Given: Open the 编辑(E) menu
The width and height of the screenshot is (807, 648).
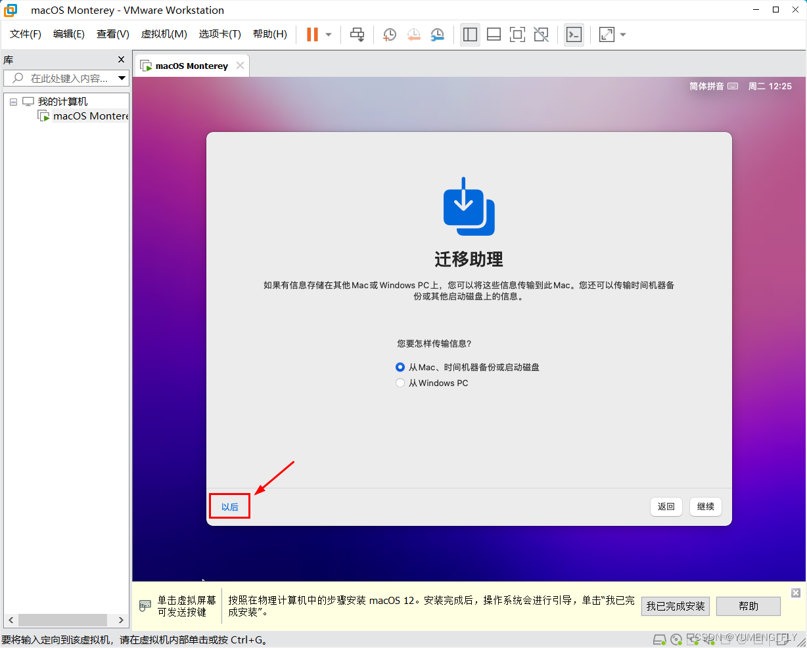Looking at the screenshot, I should [69, 34].
